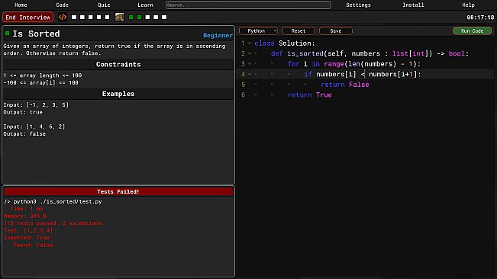Save the current solution
This screenshot has height=279, width=497.
pyautogui.click(x=336, y=30)
